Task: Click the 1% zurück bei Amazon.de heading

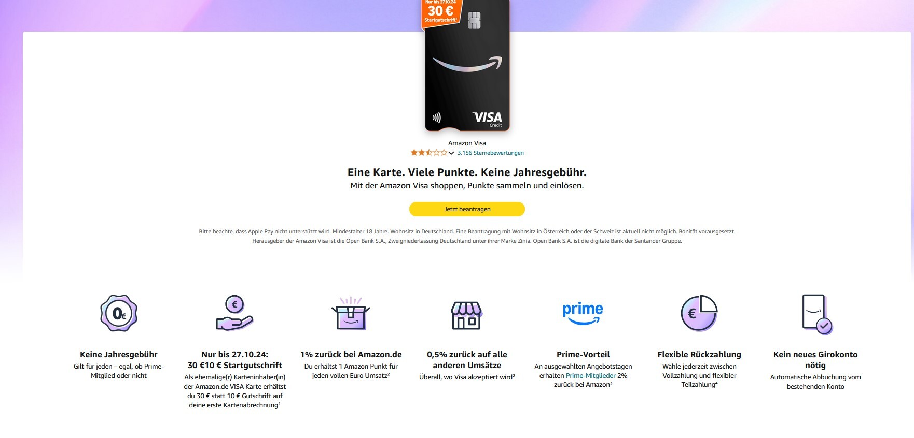Action: coord(351,355)
